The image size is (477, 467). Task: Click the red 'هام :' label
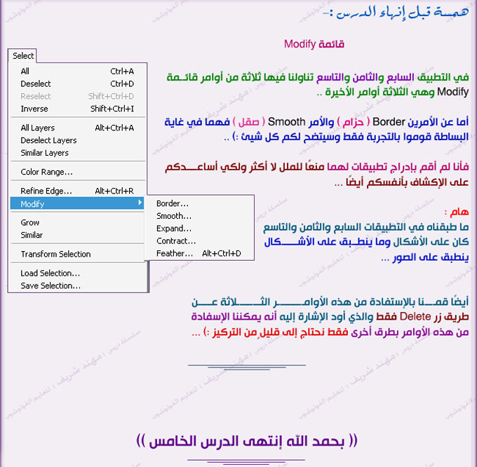point(457,212)
